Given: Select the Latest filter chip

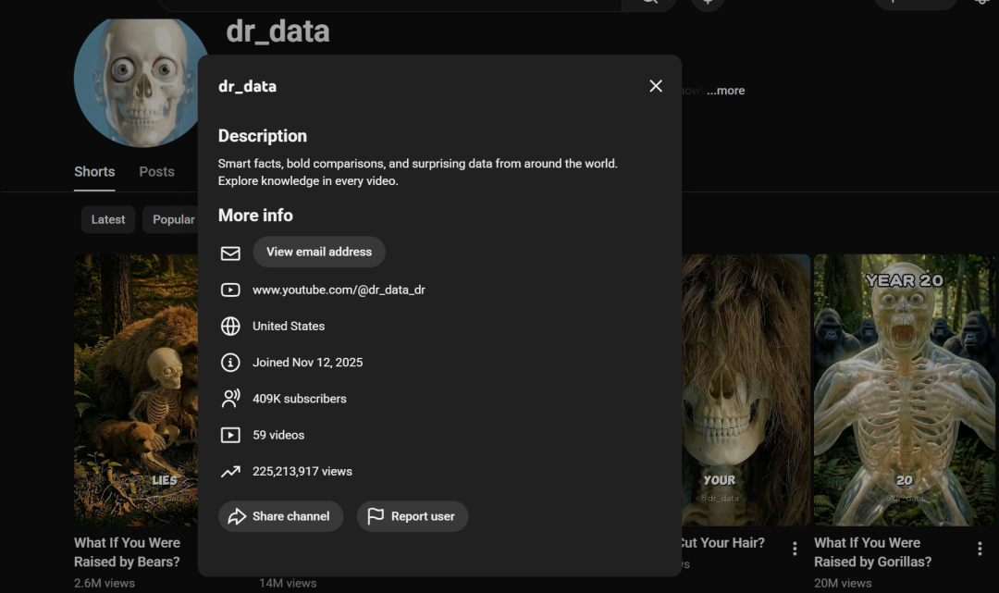Looking at the screenshot, I should point(107,219).
